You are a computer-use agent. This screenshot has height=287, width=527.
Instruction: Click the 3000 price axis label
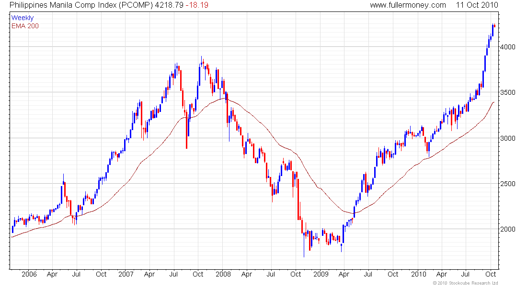coord(507,138)
